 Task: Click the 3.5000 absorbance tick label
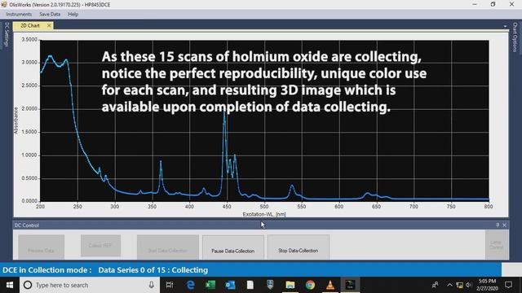point(29,40)
